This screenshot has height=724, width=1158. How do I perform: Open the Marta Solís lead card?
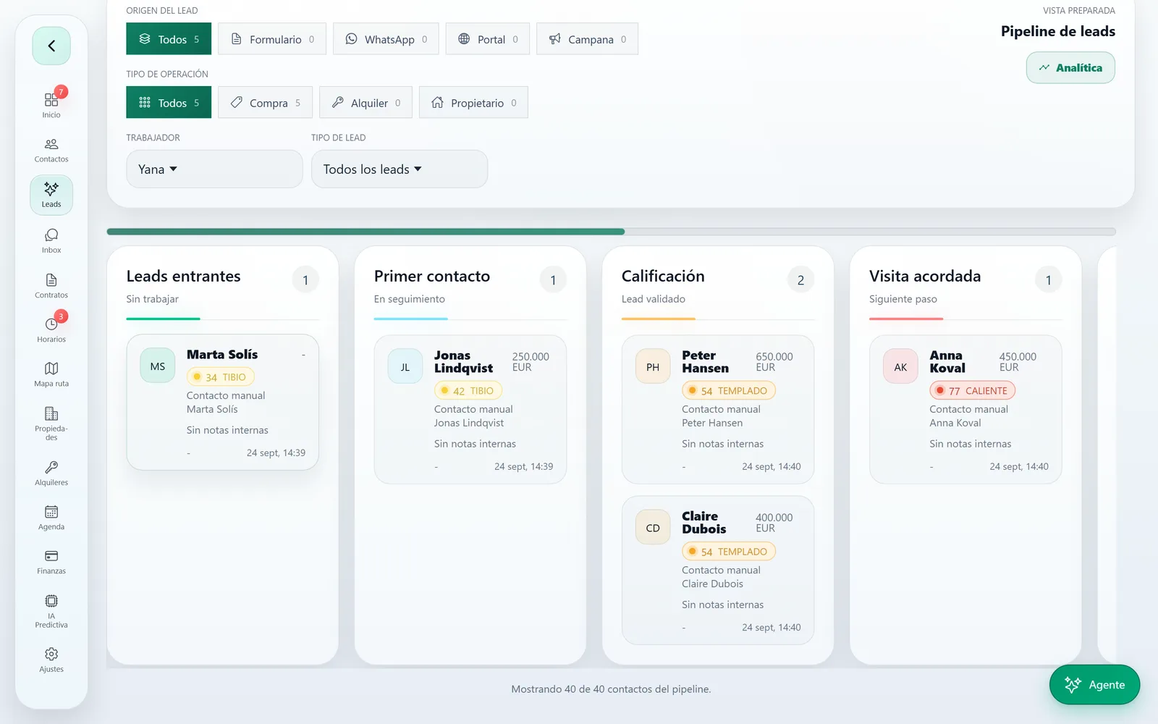pos(223,403)
